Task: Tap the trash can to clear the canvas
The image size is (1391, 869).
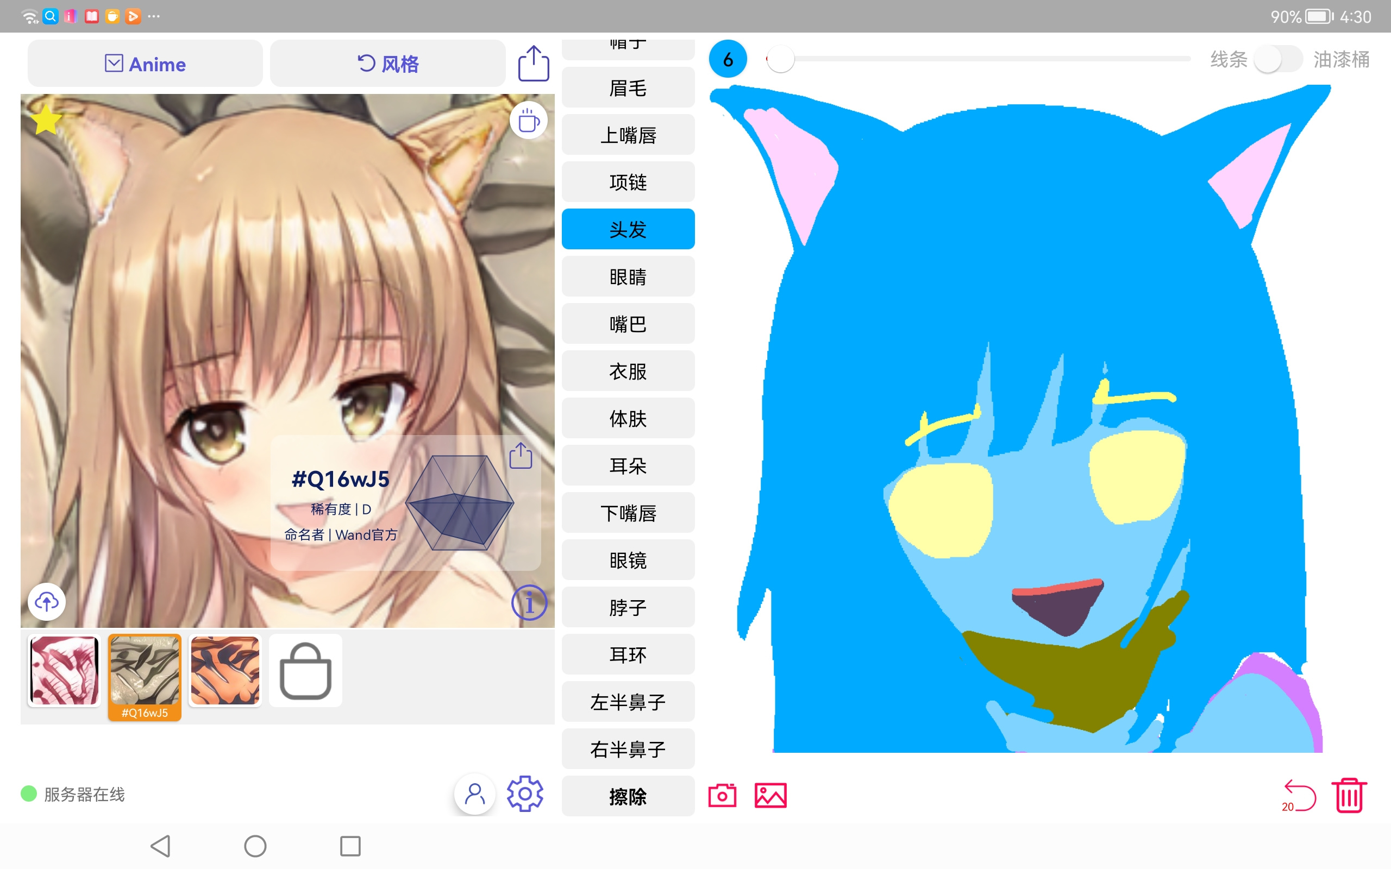Action: [1349, 796]
